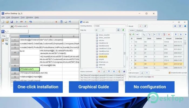Click the red minus icon beside Result

(x=140, y=26)
